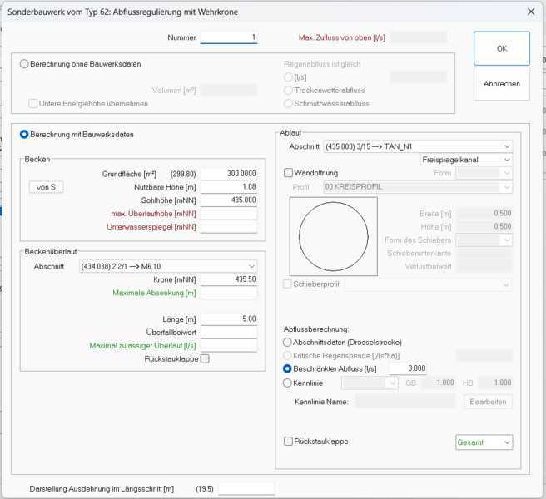Viewport: 546px width, 499px height.
Task: Click the max. Überlaufhöhe [mNN] field
Action: 229,213
